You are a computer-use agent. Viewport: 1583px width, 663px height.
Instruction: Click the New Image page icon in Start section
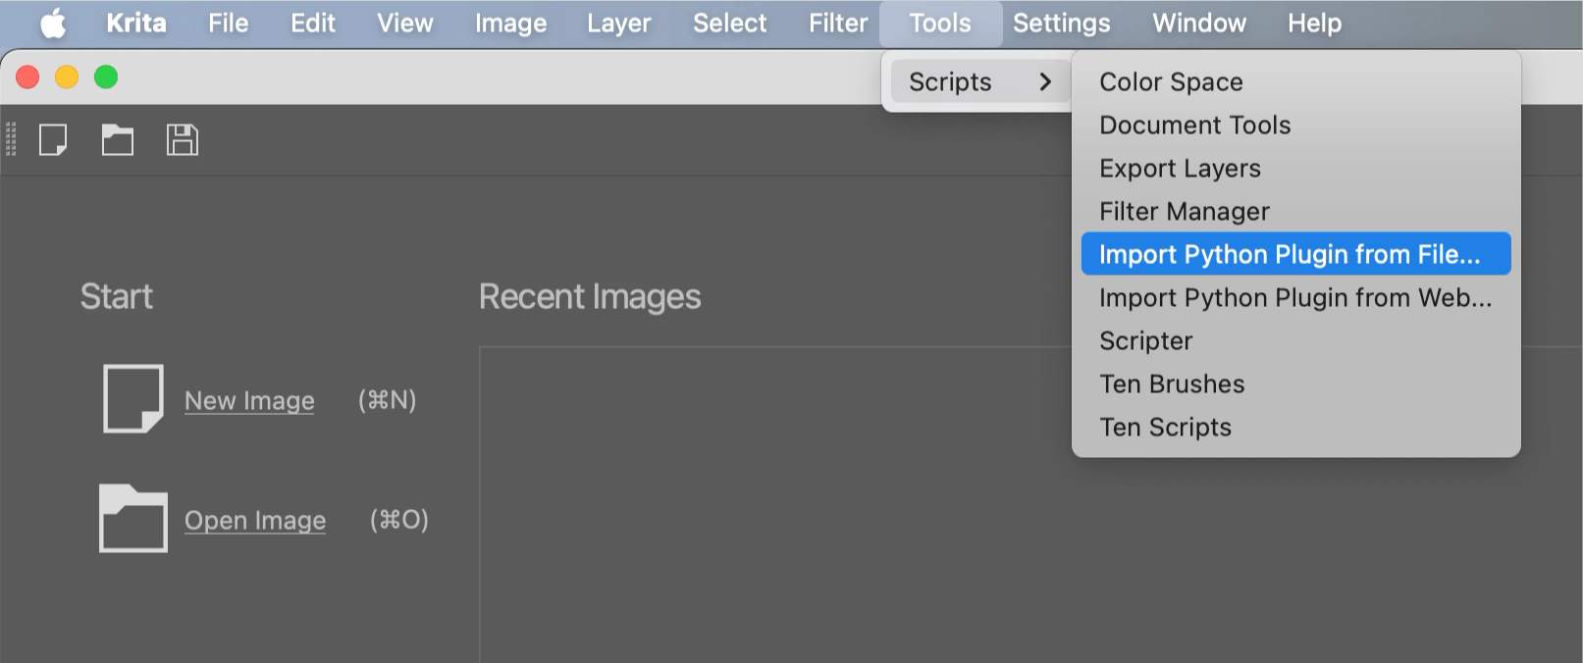[132, 397]
